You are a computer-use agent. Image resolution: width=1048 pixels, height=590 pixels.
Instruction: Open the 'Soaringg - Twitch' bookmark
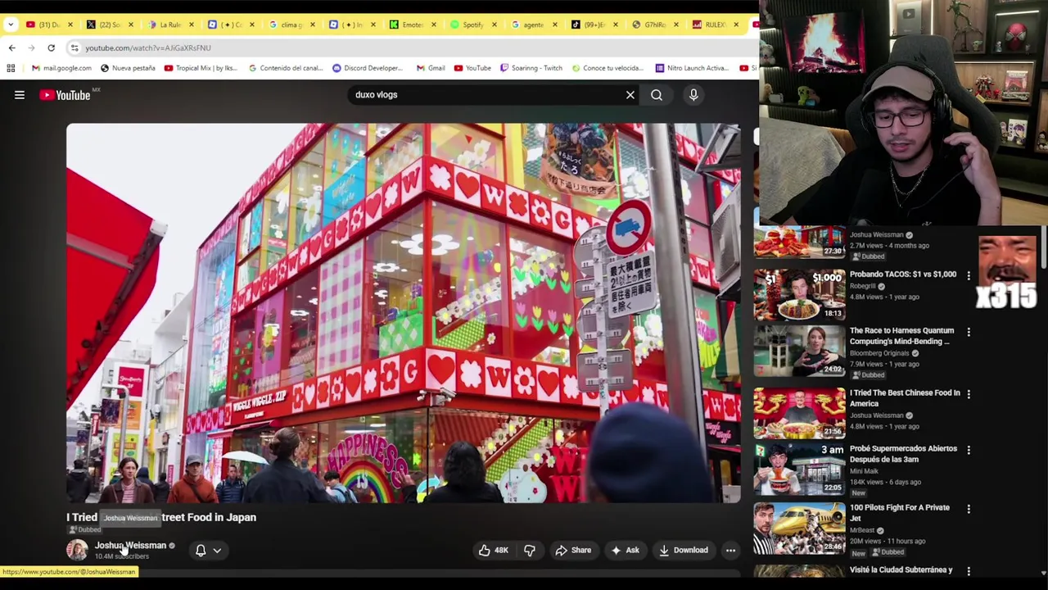(x=531, y=68)
